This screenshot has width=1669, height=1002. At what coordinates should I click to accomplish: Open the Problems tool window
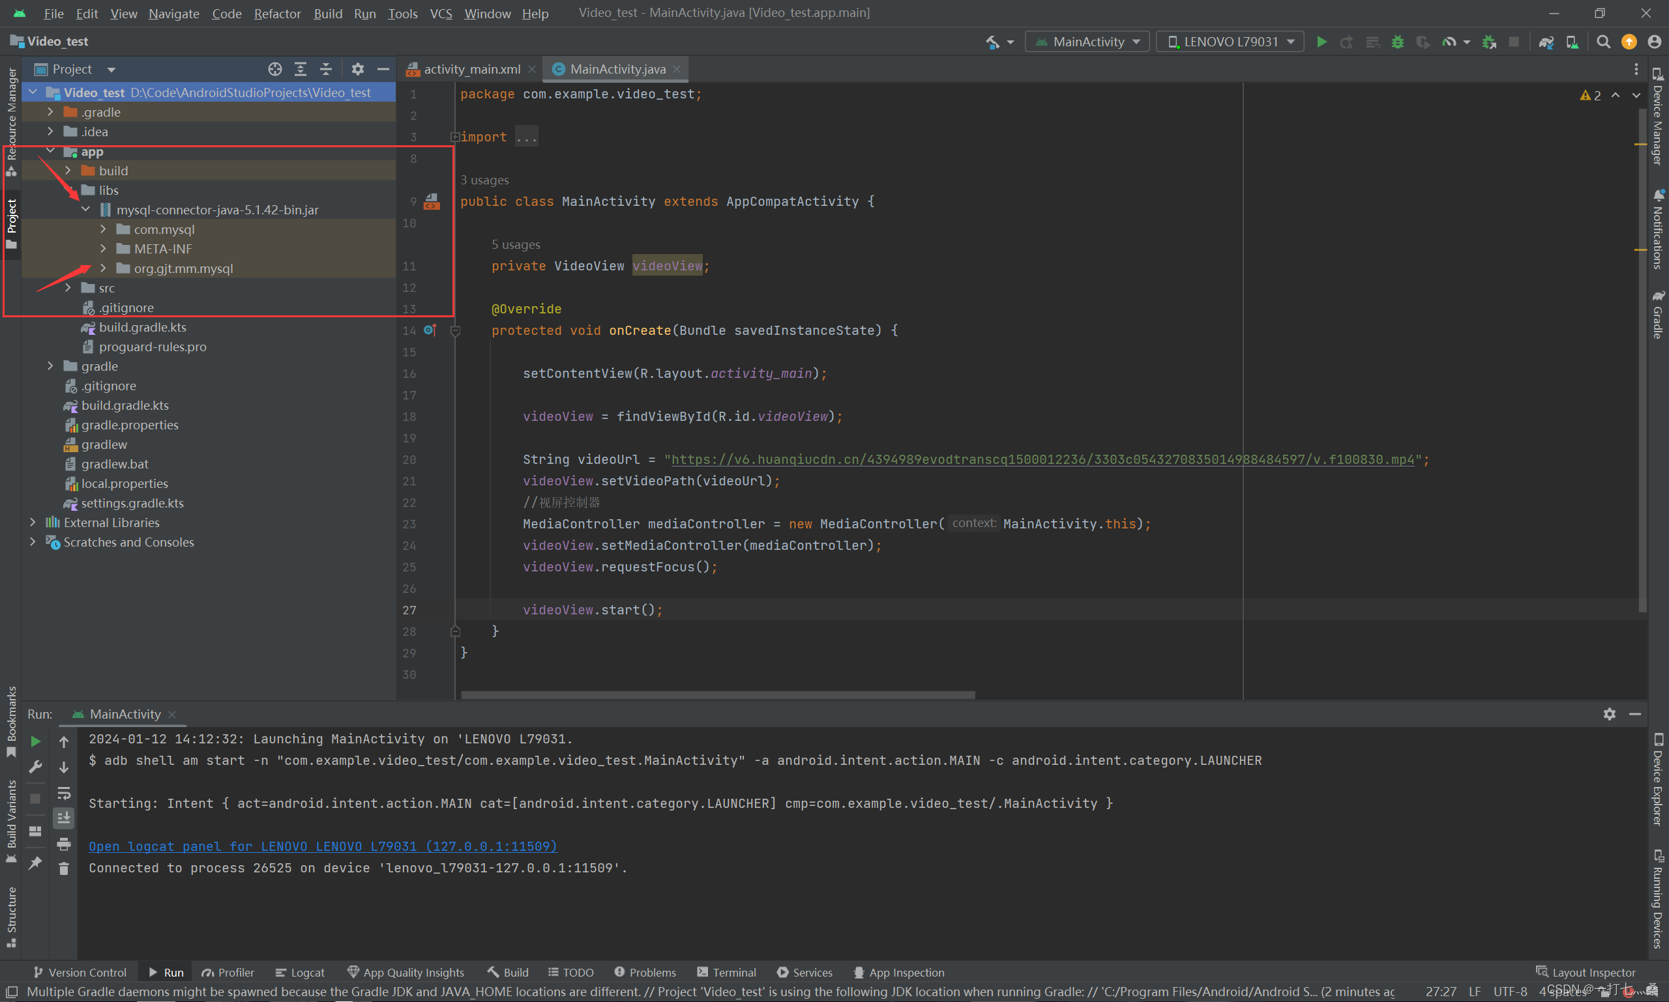pos(645,971)
